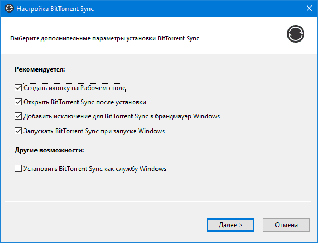The width and height of the screenshot is (318, 243).
Task: Toggle Запускать BitTorrent Sync при запуске Windows
Action: 18,131
